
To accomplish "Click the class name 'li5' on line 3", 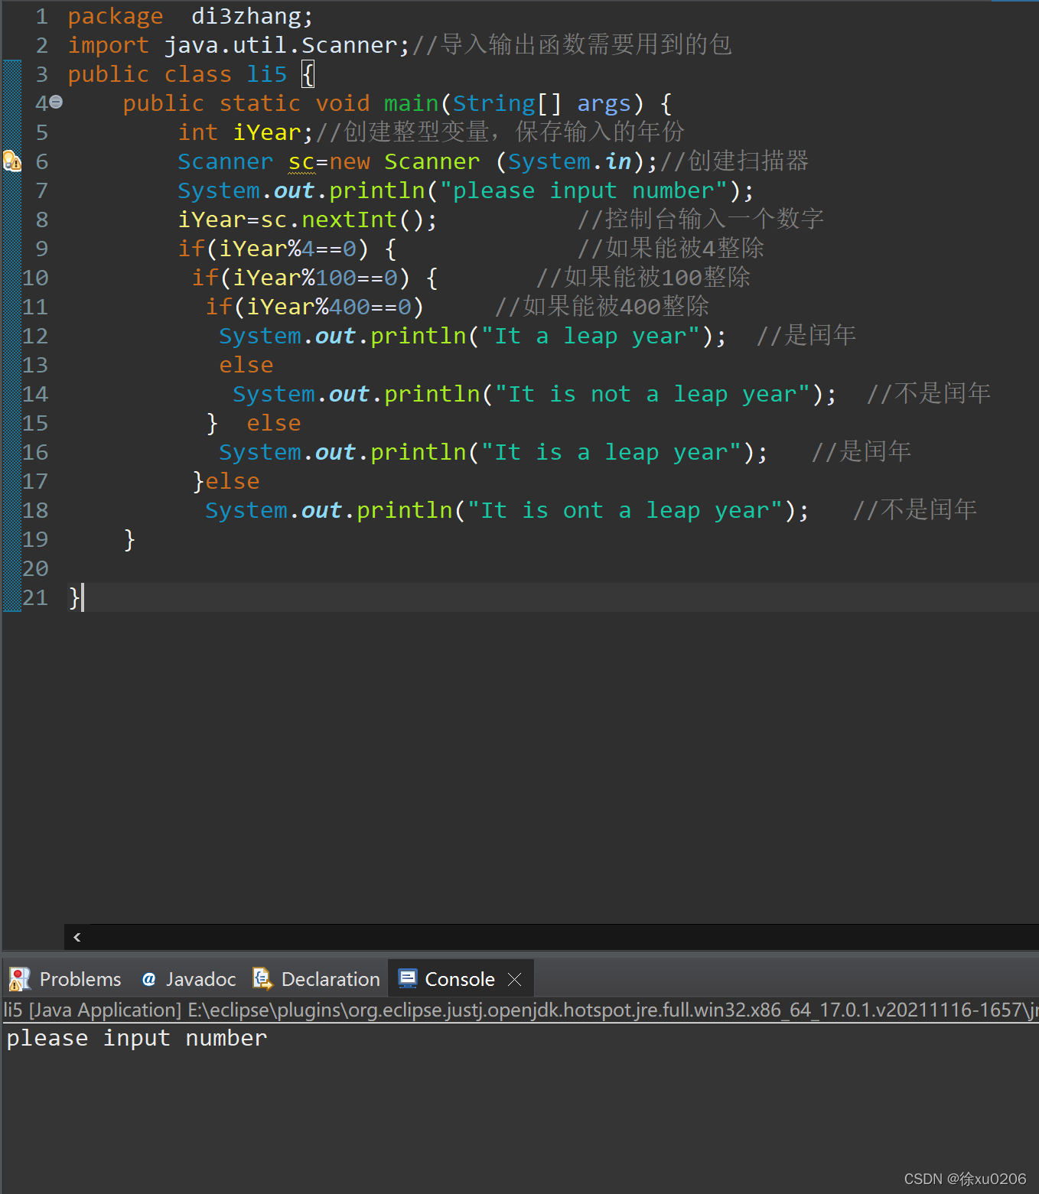I will (267, 74).
